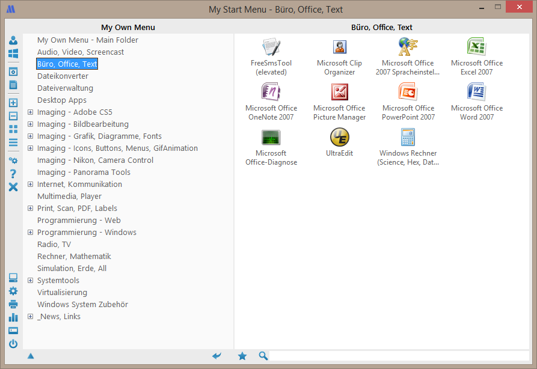Select the Desktop Apps folder
Image resolution: width=537 pixels, height=369 pixels.
62,100
